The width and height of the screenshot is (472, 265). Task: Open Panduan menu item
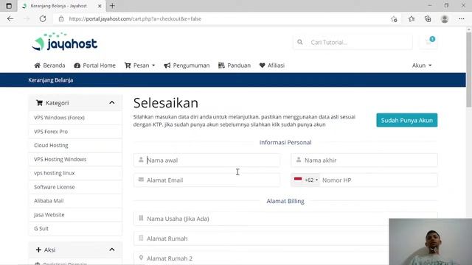[235, 66]
